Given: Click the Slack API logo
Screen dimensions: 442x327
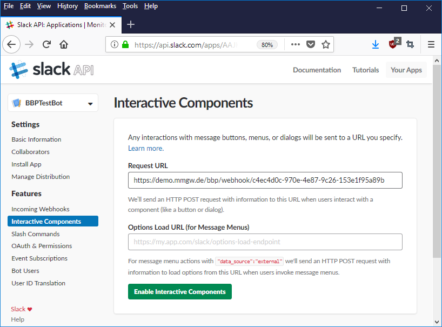Looking at the screenshot, I should pos(51,69).
